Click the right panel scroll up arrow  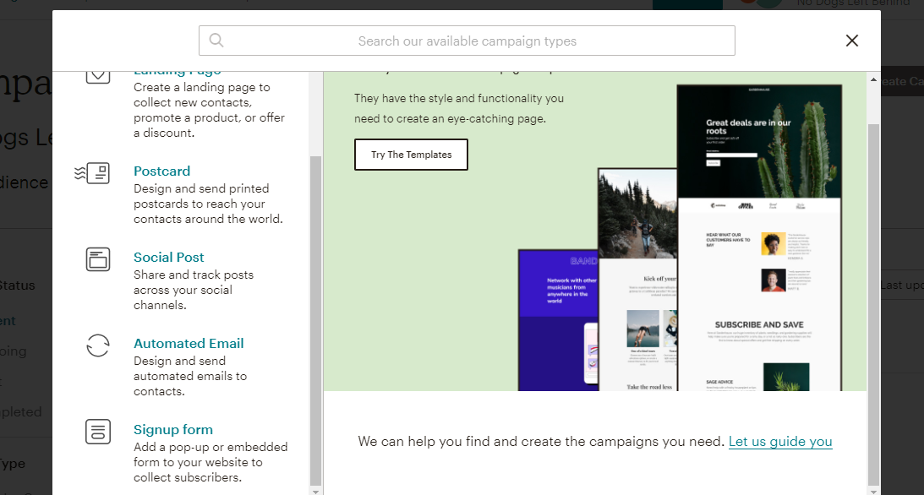873,79
